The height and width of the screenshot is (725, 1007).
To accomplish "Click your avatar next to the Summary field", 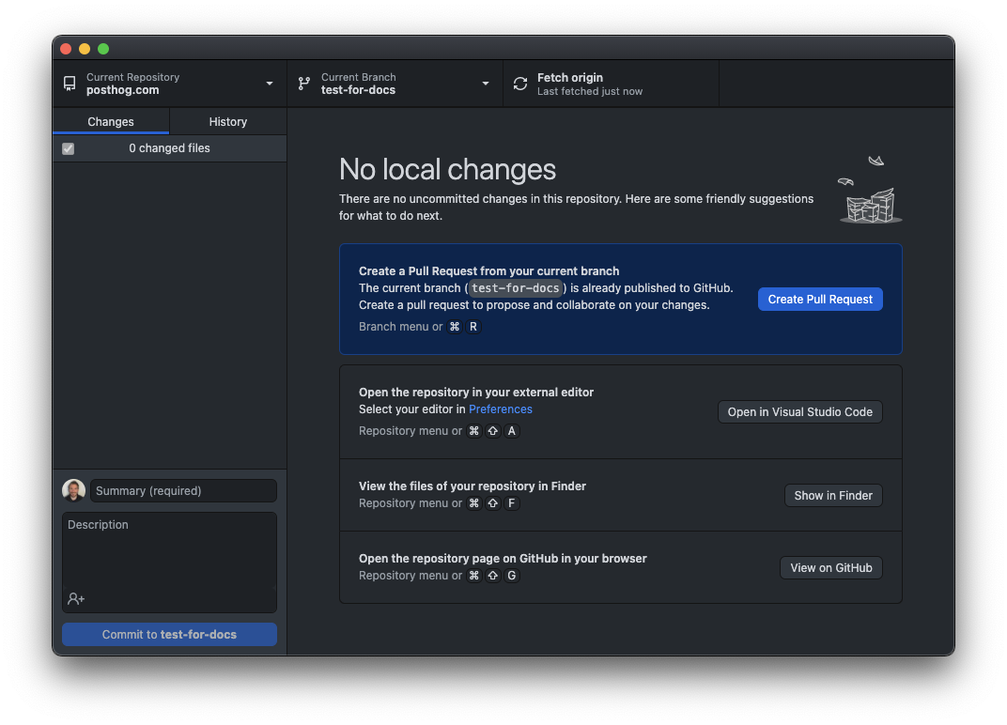I will point(73,489).
